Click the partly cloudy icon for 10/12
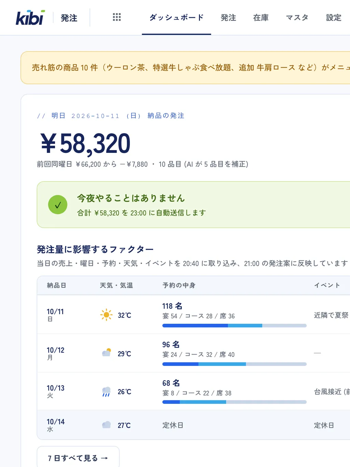This screenshot has width=350, height=467. tap(107, 353)
